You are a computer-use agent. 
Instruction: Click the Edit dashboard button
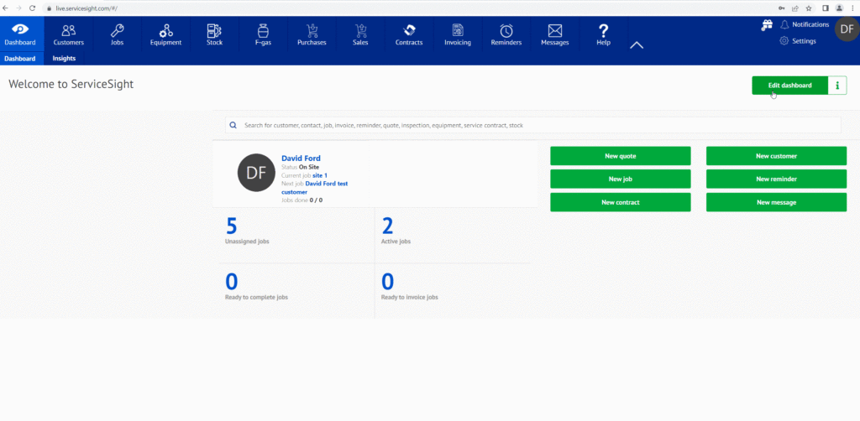tap(789, 86)
